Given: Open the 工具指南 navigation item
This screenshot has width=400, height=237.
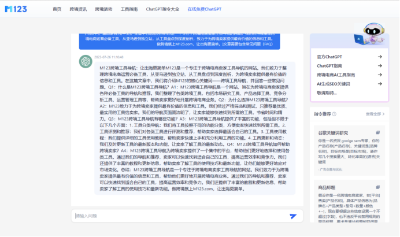Looking at the screenshot, I should (x=129, y=9).
